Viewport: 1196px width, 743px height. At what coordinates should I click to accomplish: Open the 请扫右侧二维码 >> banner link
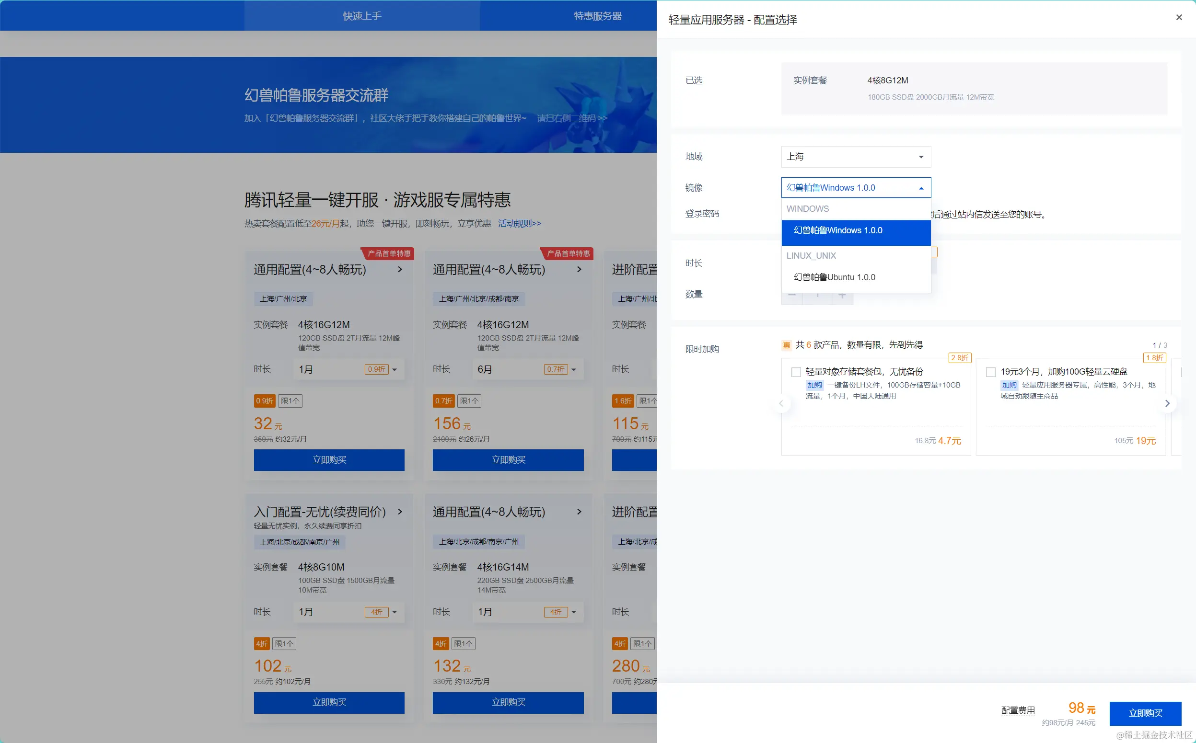click(572, 118)
